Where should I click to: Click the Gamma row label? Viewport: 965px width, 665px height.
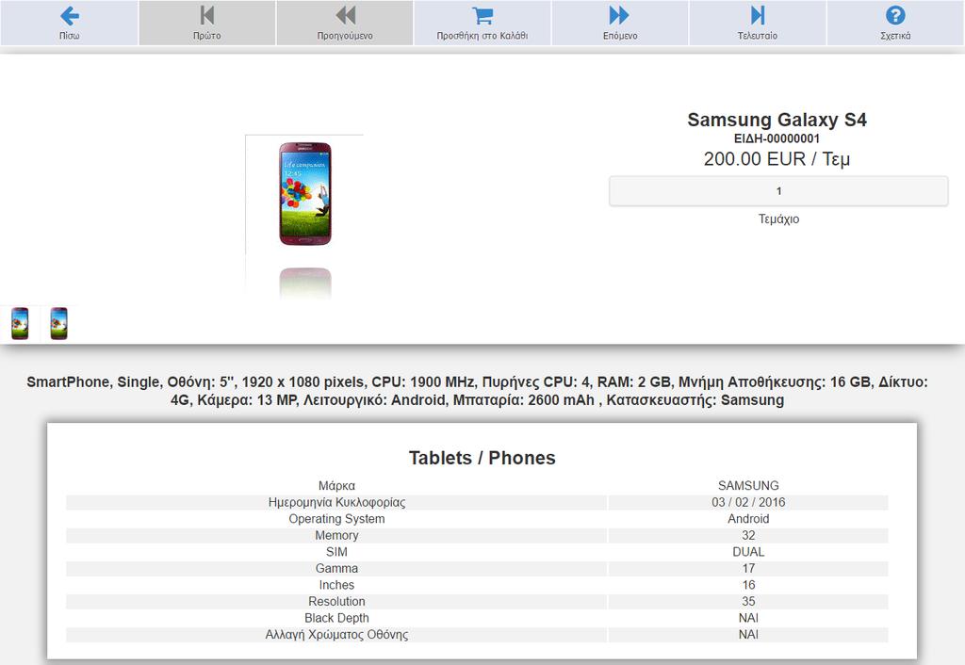click(336, 569)
